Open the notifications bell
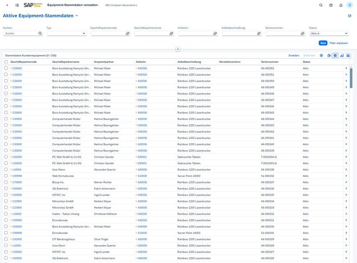Image resolution: width=357 pixels, height=263 pixels. (340, 5)
